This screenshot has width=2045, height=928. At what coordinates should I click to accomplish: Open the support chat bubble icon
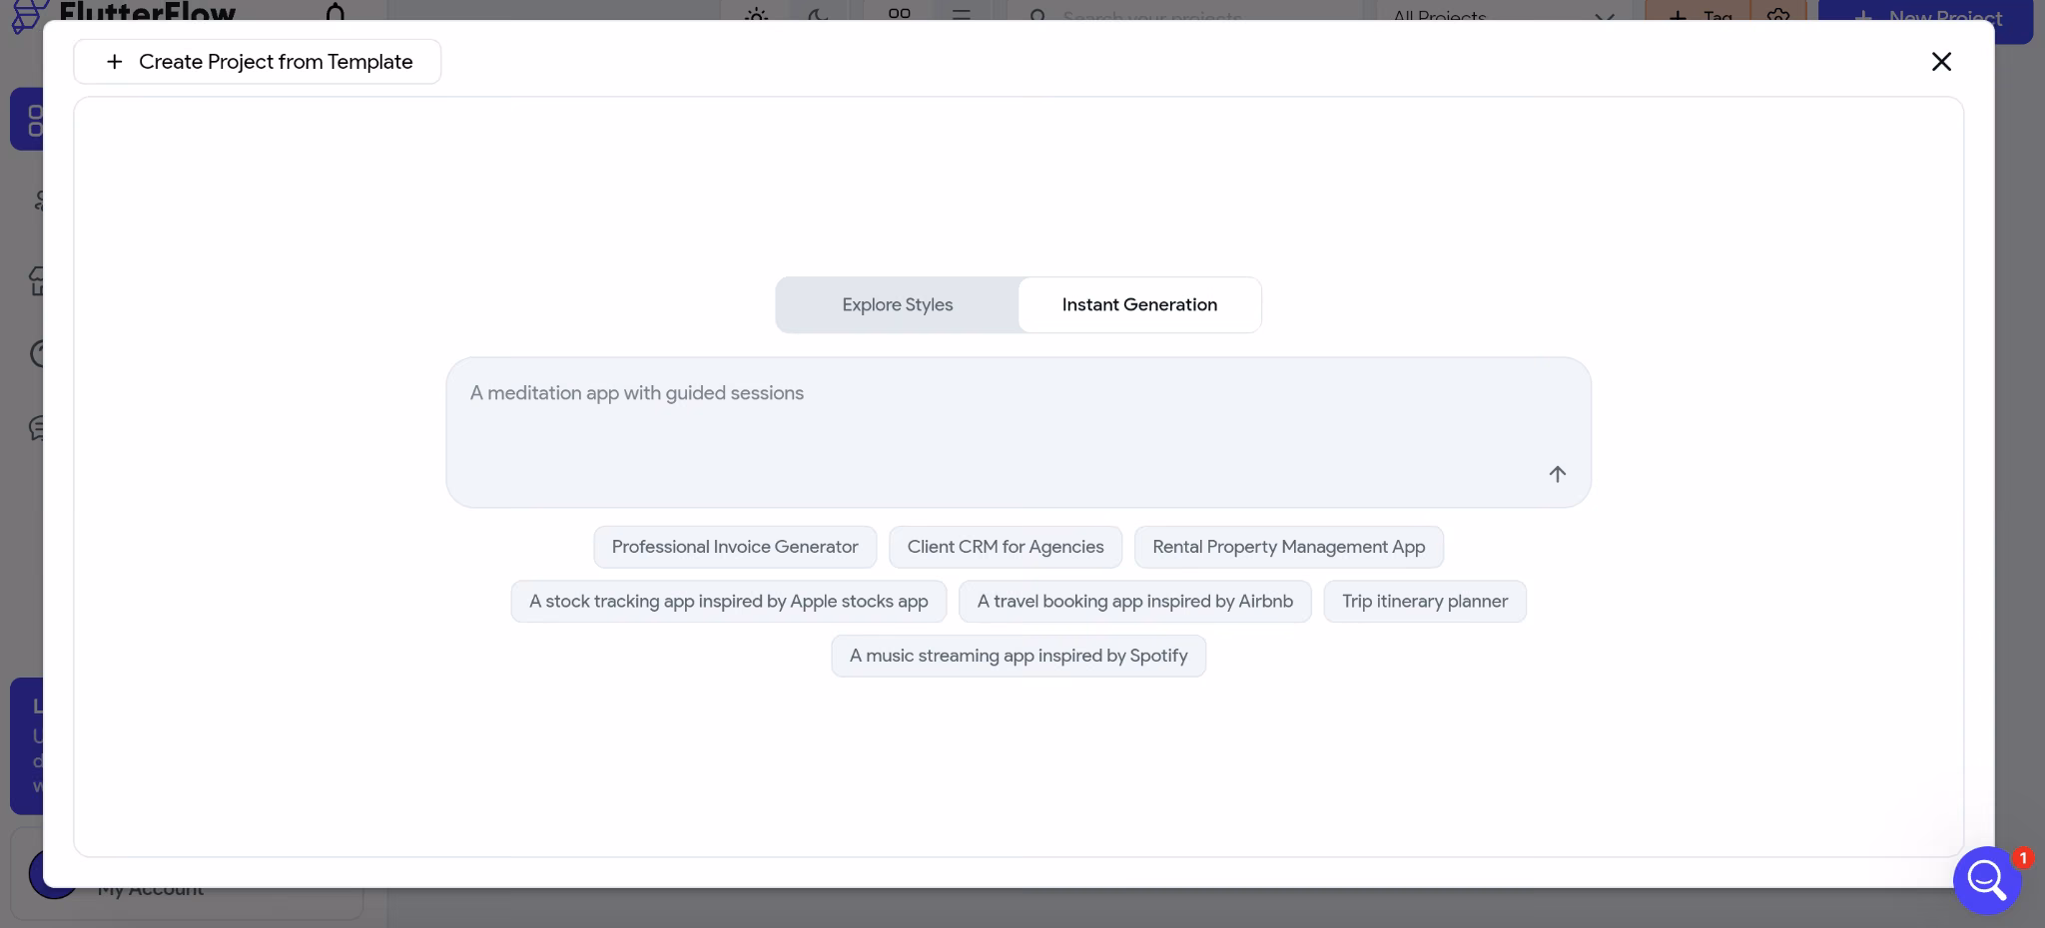(x=1987, y=880)
